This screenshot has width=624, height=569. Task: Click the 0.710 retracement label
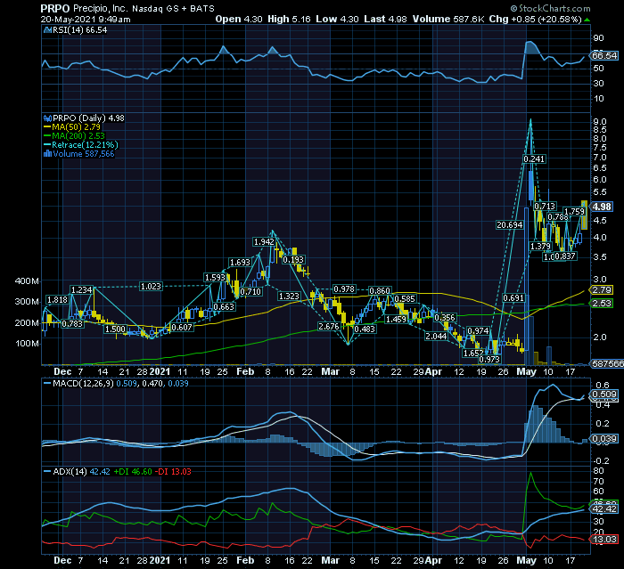[250, 292]
